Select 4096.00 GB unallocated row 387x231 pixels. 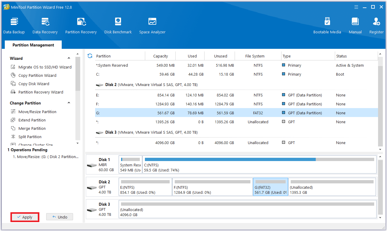point(236,143)
